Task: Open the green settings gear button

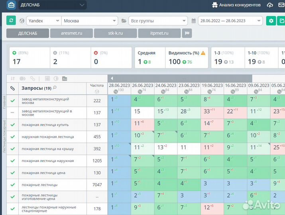Action: pos(271,21)
